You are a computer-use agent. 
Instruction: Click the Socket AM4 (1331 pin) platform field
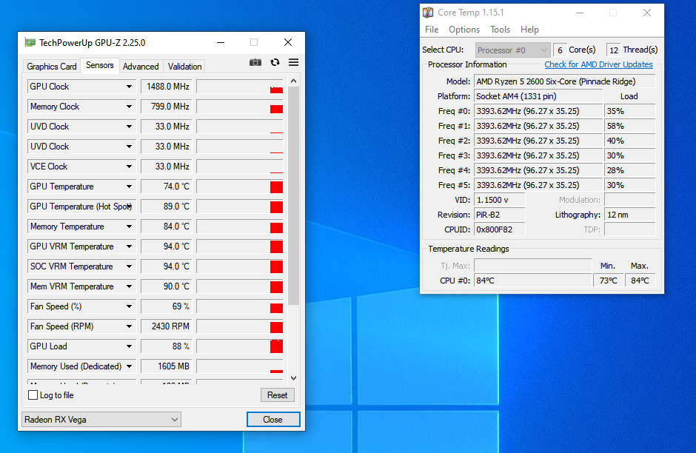coord(538,96)
